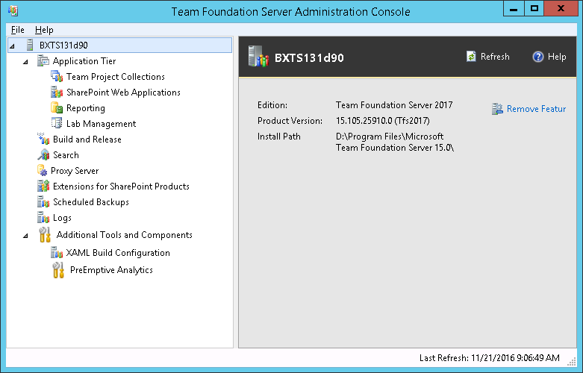Select Reporting in the tree

pyautogui.click(x=86, y=108)
